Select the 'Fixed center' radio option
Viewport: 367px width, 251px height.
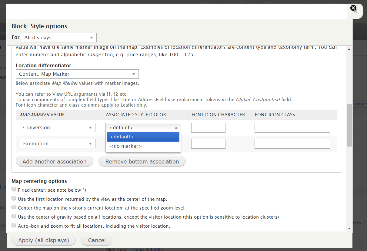pos(14,190)
